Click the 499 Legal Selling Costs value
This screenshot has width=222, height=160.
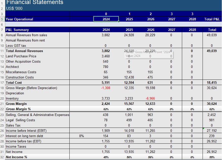129,120
